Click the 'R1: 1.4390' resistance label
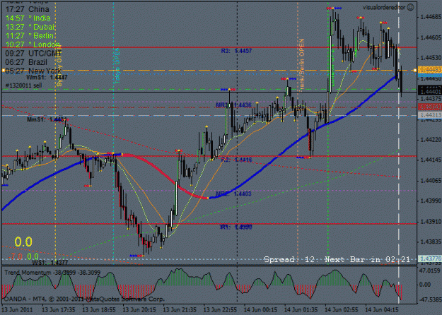This screenshot has width=442, height=315. tap(236, 227)
